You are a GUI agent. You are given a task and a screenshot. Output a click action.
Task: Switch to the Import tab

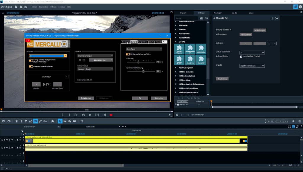(183, 13)
